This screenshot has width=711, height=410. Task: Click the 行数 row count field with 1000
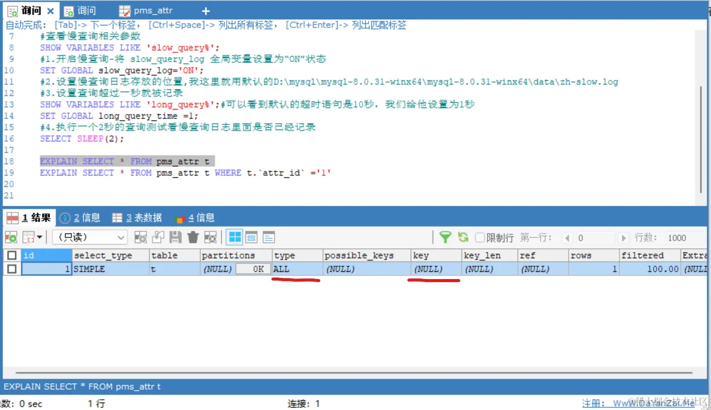coord(685,238)
